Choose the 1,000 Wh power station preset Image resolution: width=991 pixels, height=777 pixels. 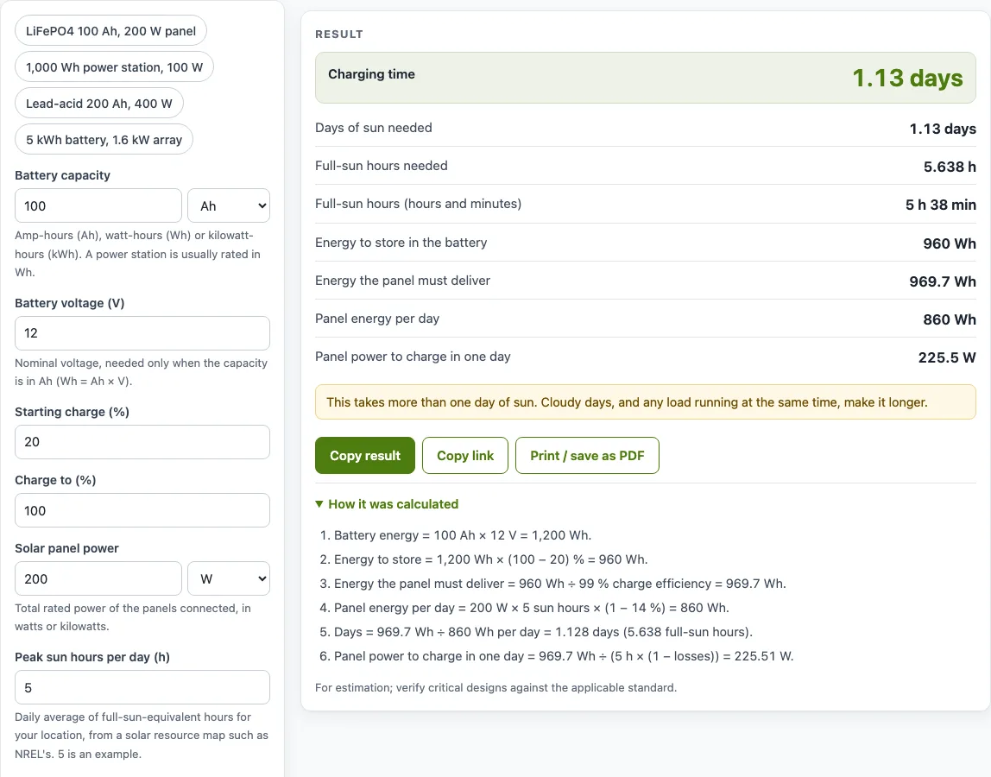pos(115,67)
